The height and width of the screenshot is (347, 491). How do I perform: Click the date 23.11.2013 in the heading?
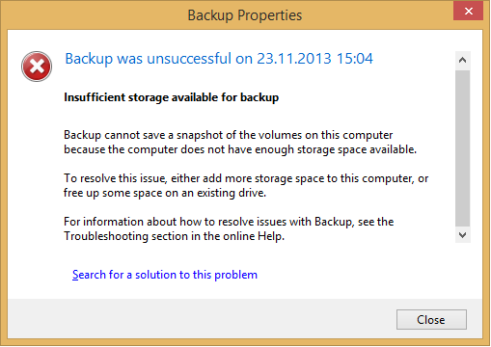pyautogui.click(x=294, y=59)
